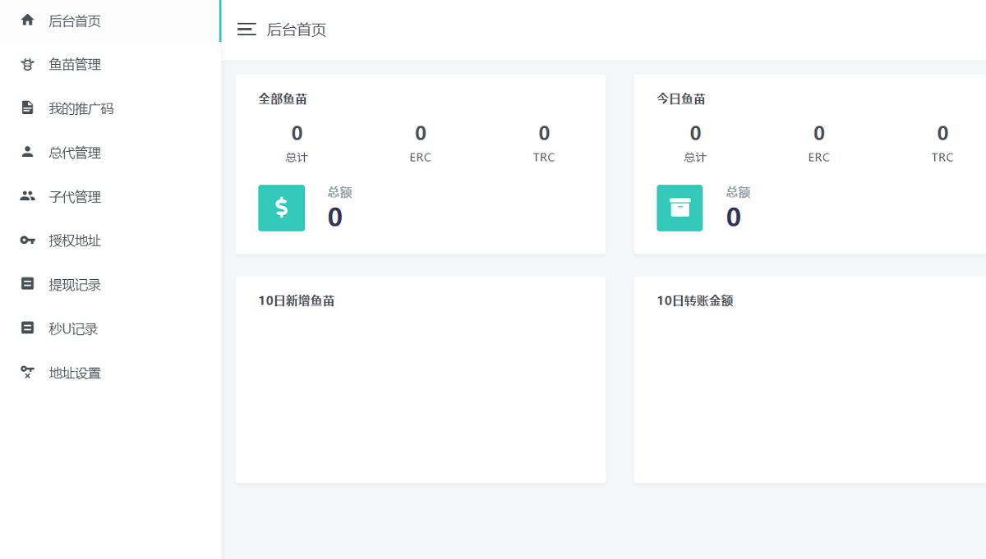Click the key icon beside 授权地址
The image size is (986, 559).
28,241
